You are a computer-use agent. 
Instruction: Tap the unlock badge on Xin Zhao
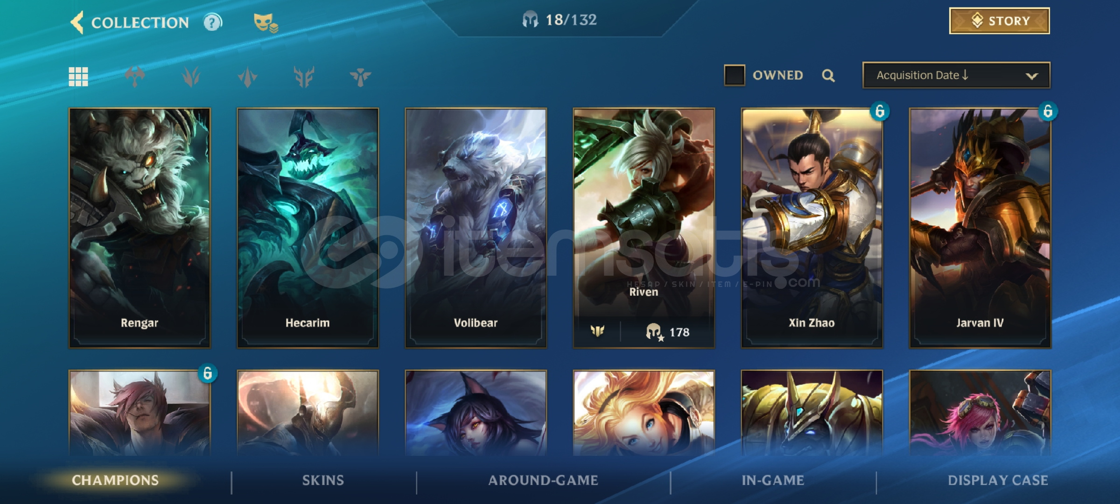pyautogui.click(x=880, y=112)
